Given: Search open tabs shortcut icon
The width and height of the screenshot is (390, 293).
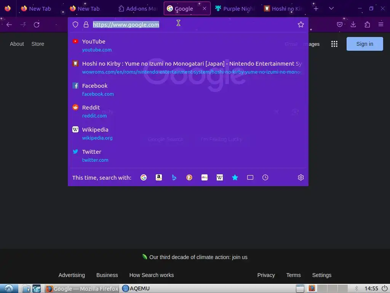Looking at the screenshot, I should click(250, 177).
